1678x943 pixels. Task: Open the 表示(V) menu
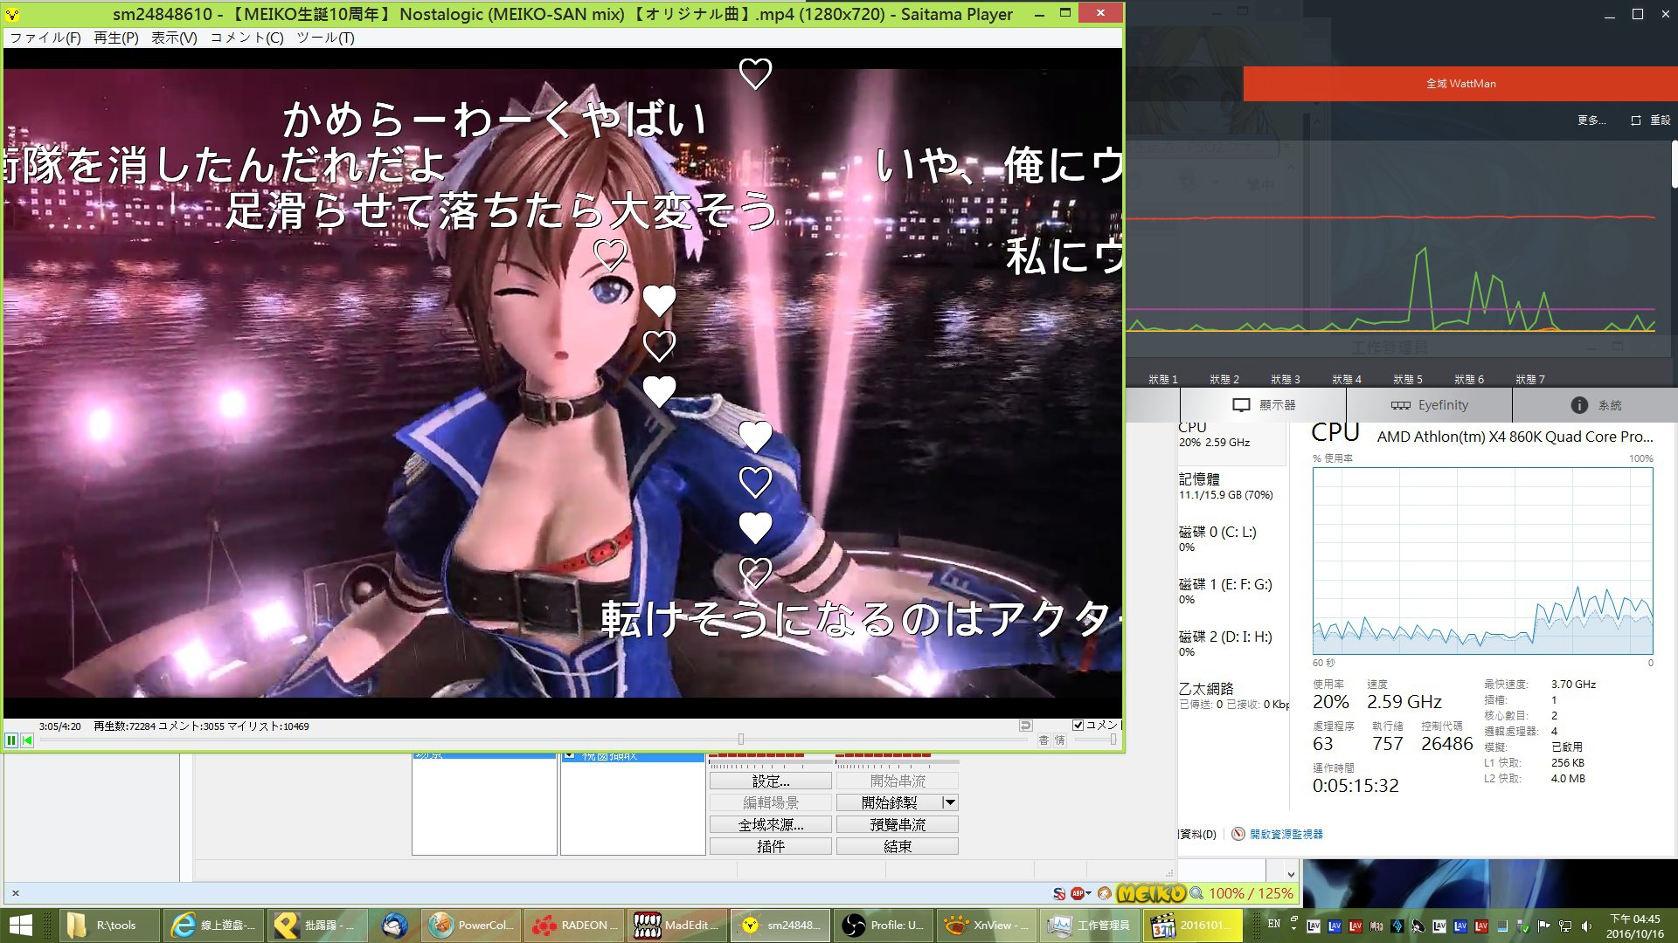(174, 38)
